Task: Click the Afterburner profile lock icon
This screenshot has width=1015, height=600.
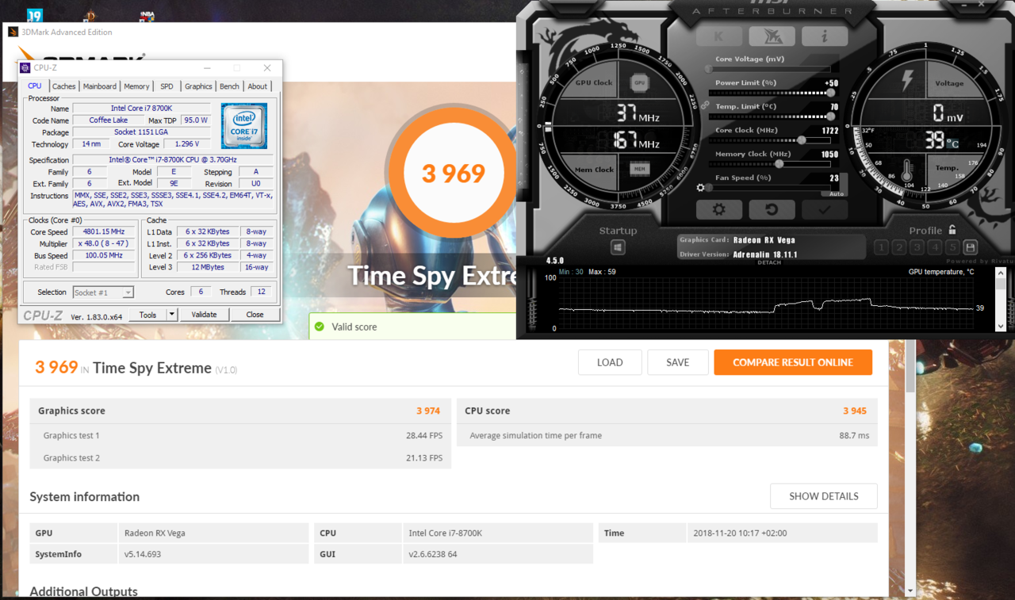Action: 952,230
